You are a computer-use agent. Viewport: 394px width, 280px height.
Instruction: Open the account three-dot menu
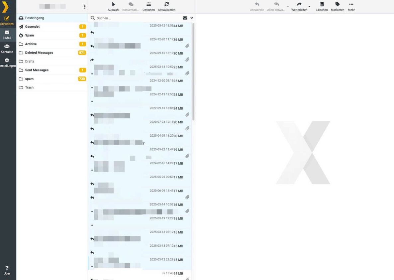point(85,7)
